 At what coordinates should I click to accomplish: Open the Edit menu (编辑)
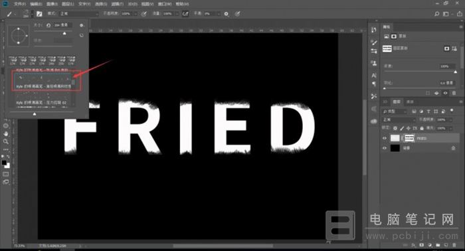[x=36, y=4]
